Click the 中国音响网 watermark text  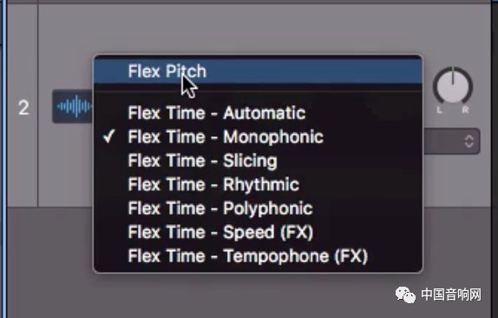(451, 295)
